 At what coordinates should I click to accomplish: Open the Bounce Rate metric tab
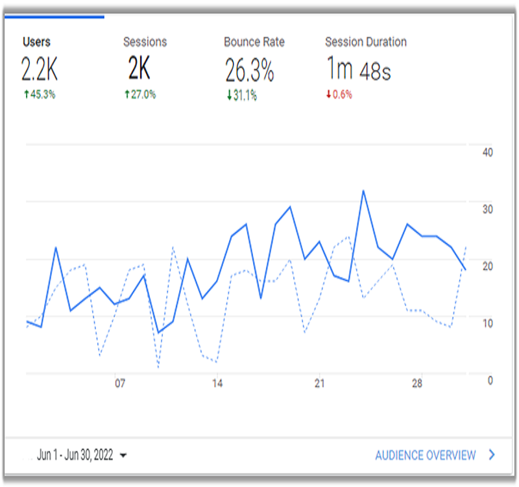[x=254, y=42]
